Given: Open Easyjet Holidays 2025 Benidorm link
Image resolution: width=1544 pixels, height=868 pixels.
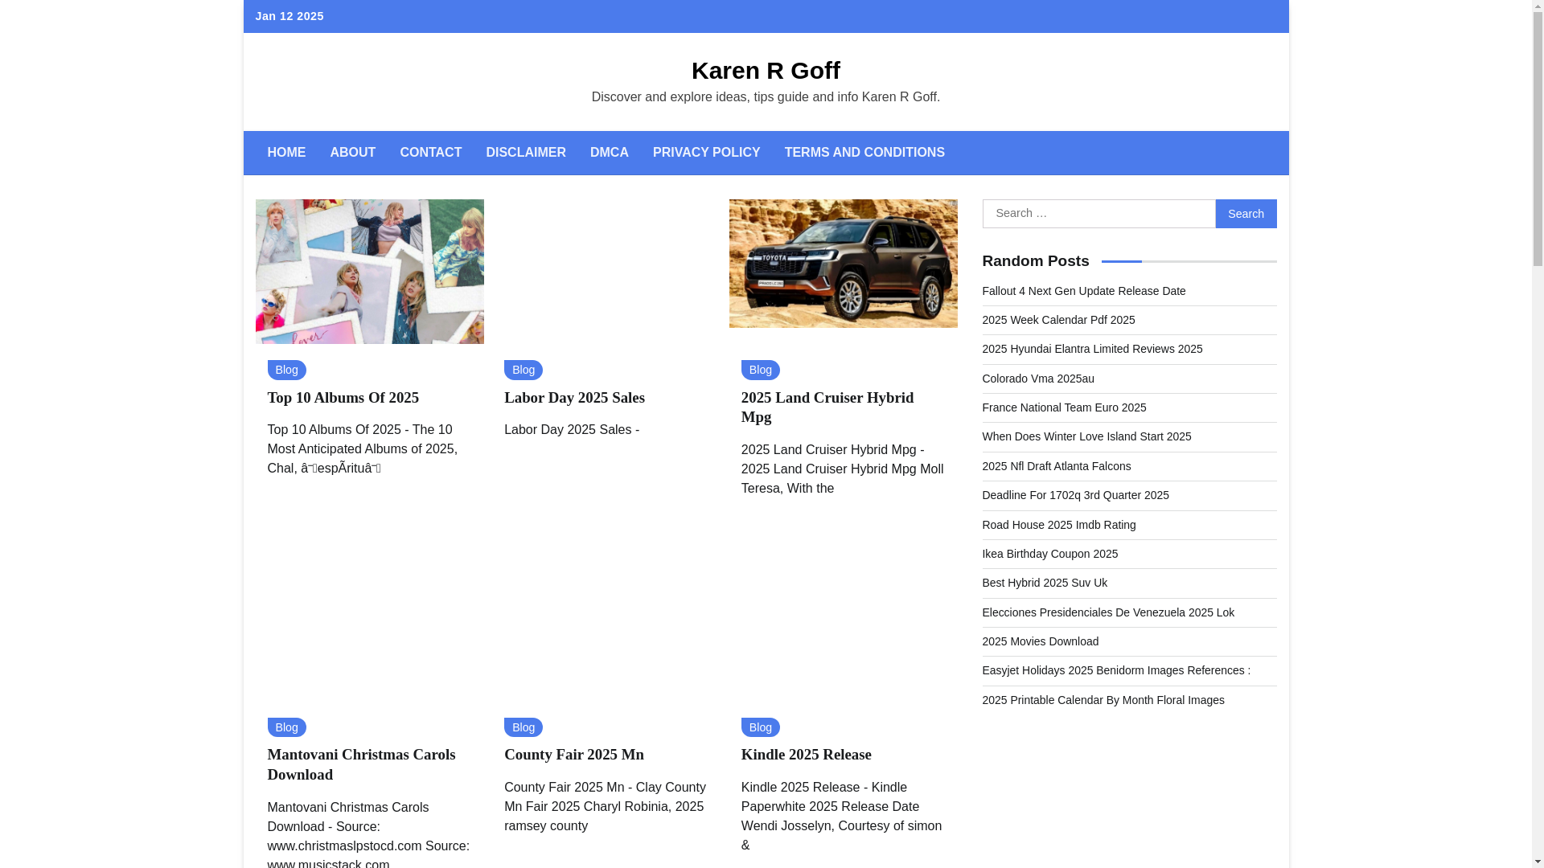Looking at the screenshot, I should (x=1116, y=670).
